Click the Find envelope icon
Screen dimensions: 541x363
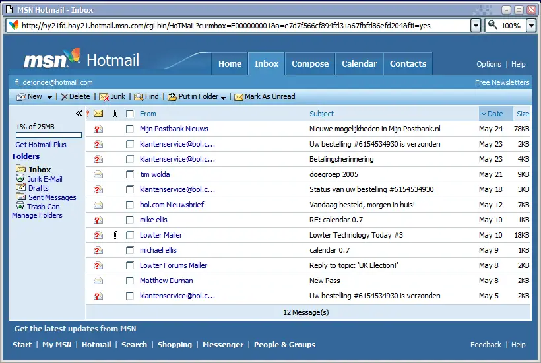(139, 97)
